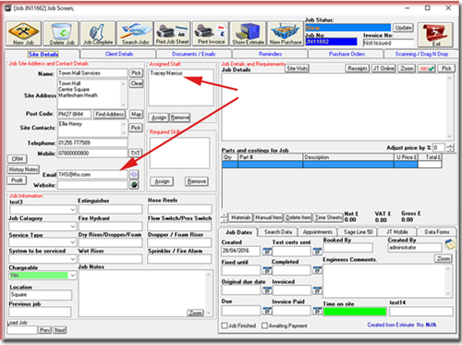Open website globe icon beside Website field
The height and width of the screenshot is (345, 462).
pos(134,185)
